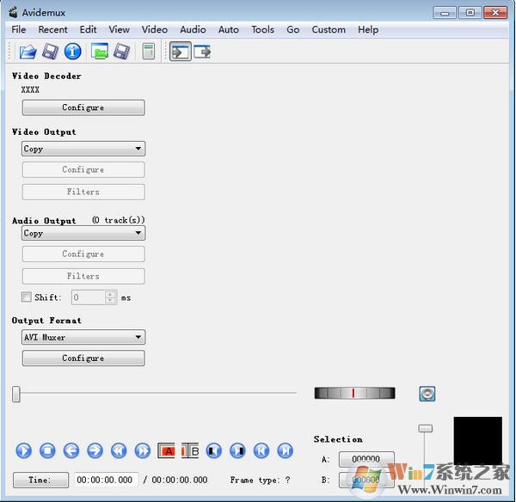Click the timeline seek slider handle
This screenshot has height=502, width=516.
click(16, 394)
